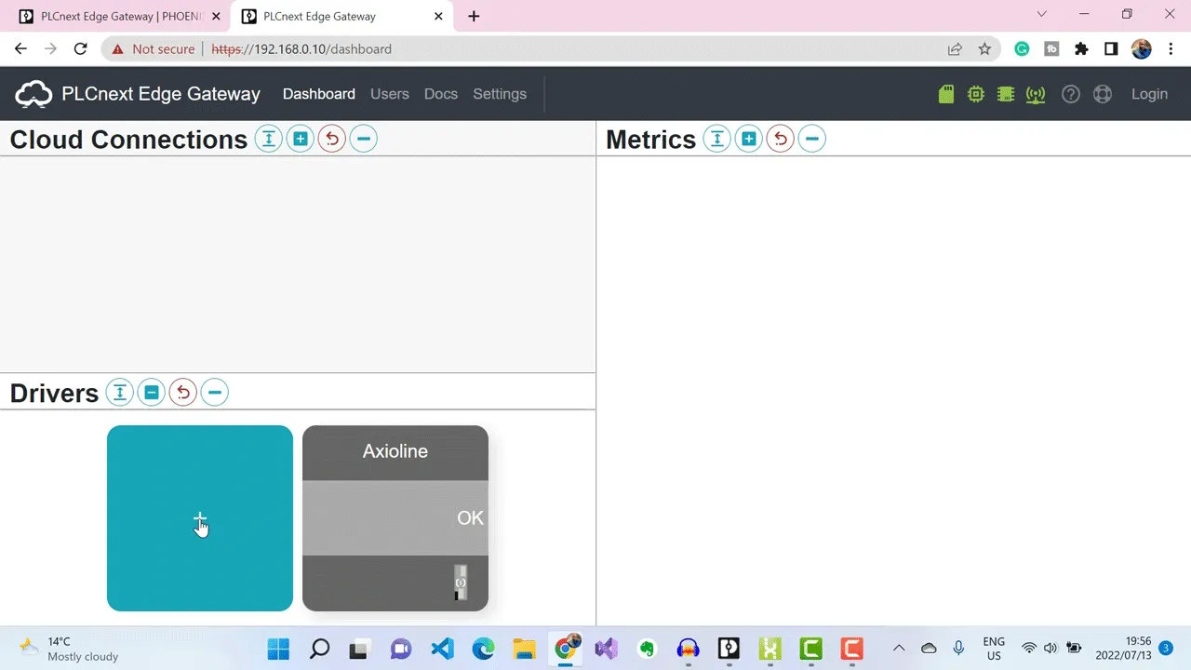
Task: Click the Drivers panel height adjust icon
Action: (x=120, y=393)
